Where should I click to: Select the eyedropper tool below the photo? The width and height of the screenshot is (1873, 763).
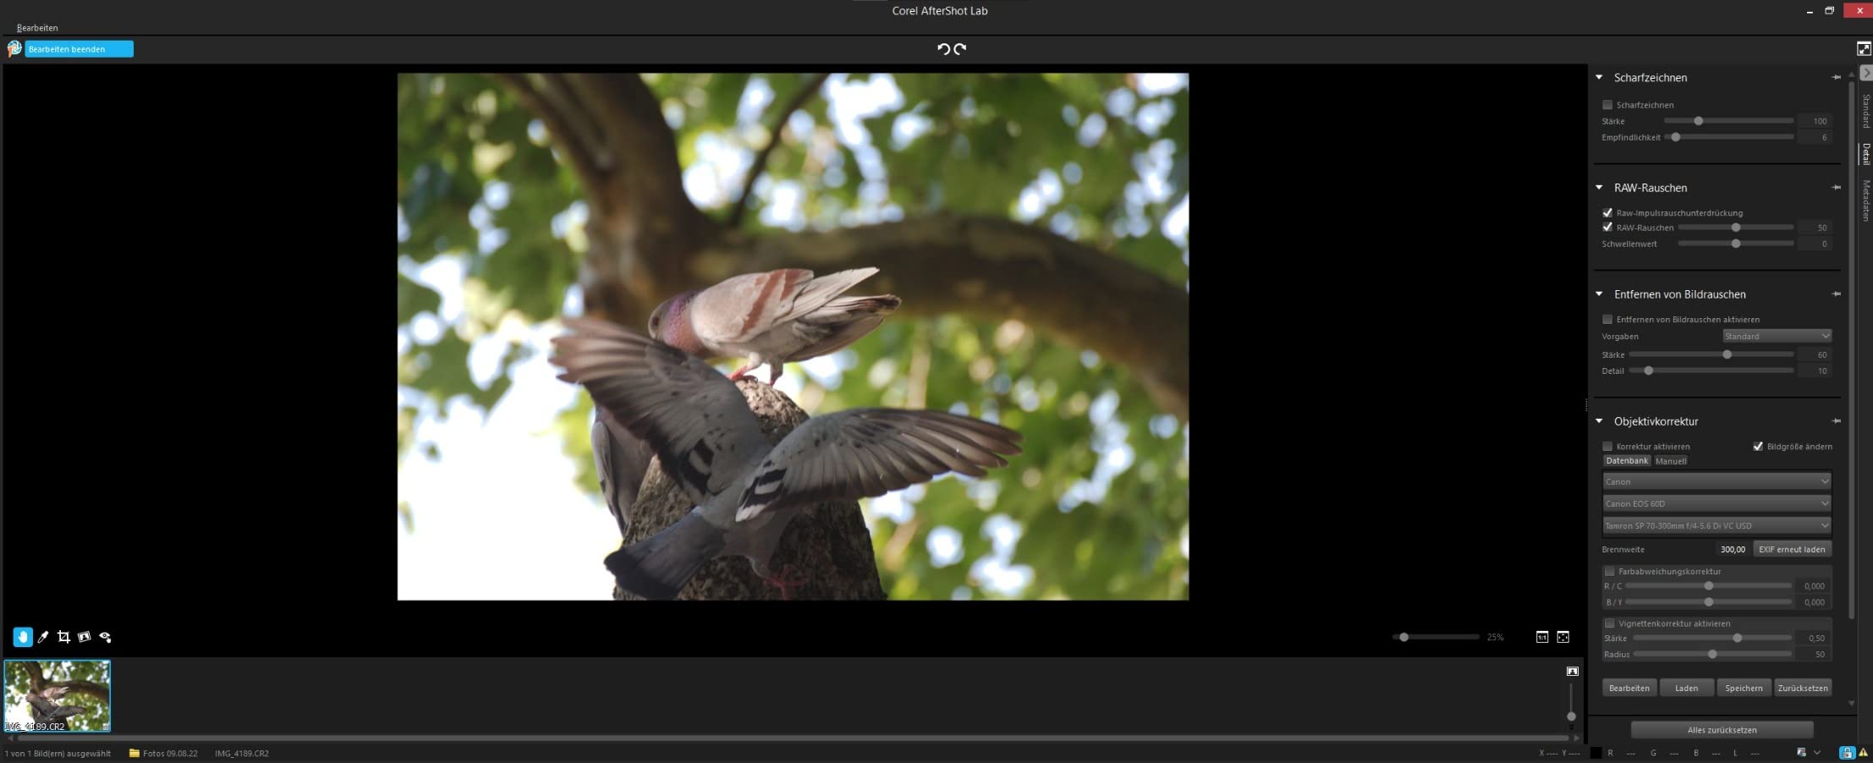[43, 637]
